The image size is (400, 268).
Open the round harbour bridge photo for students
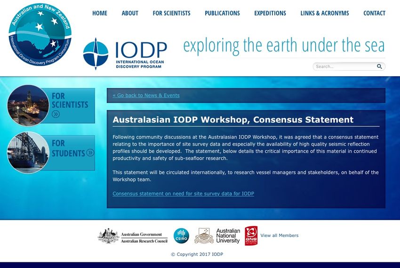pos(28,153)
